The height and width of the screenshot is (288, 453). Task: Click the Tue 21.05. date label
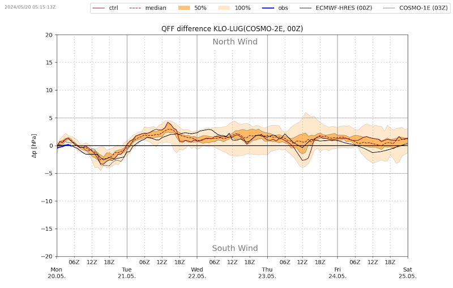127,273
